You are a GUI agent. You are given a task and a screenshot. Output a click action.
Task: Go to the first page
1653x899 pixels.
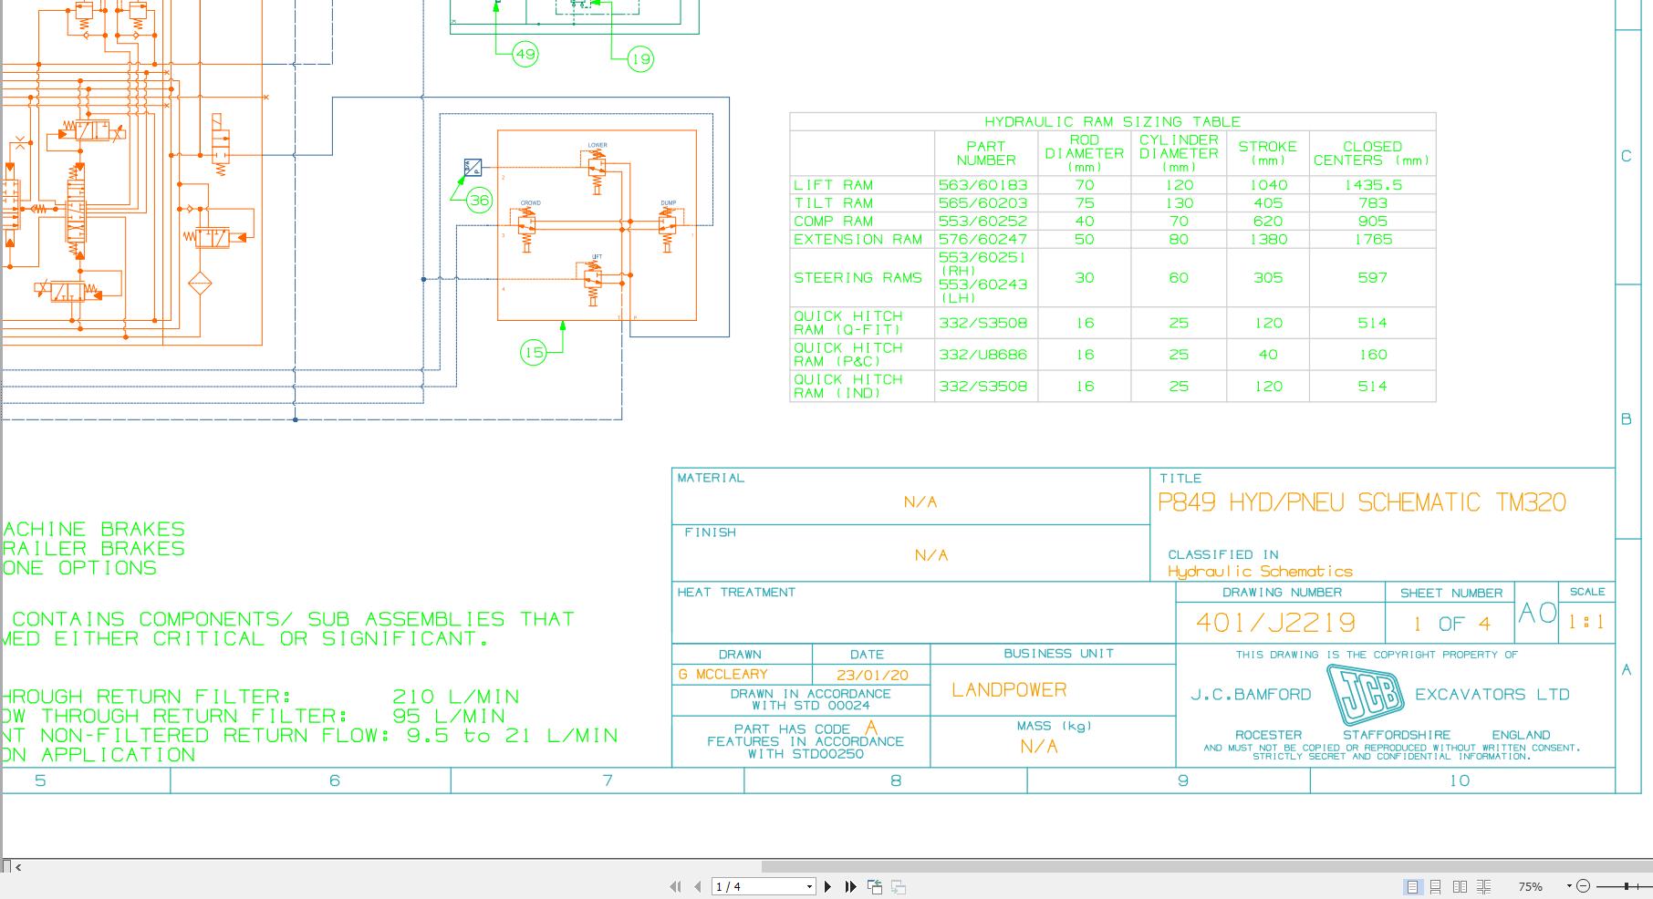[x=675, y=886]
